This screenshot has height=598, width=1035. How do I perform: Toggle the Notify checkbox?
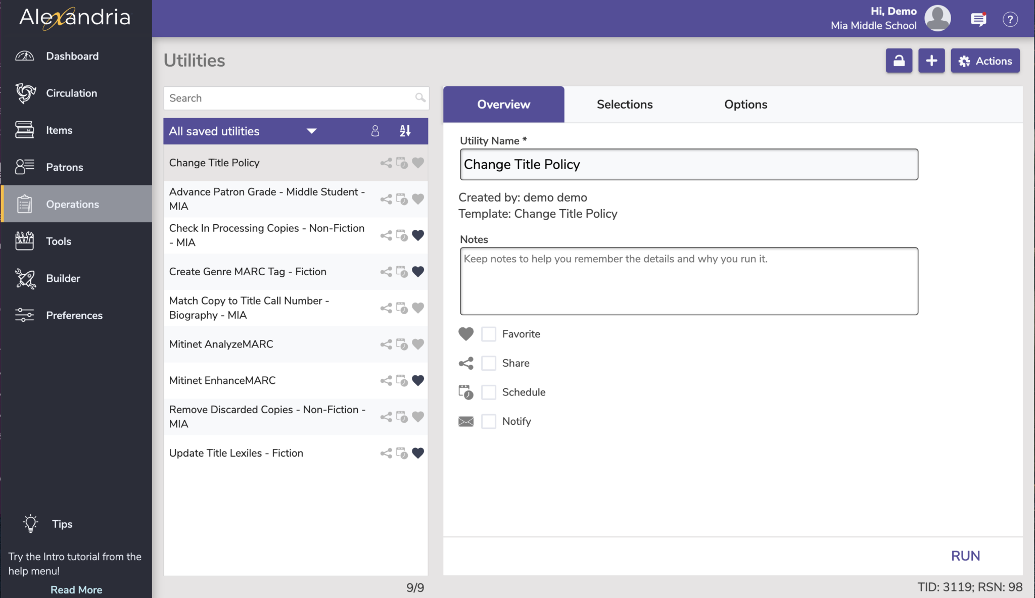[x=488, y=421]
